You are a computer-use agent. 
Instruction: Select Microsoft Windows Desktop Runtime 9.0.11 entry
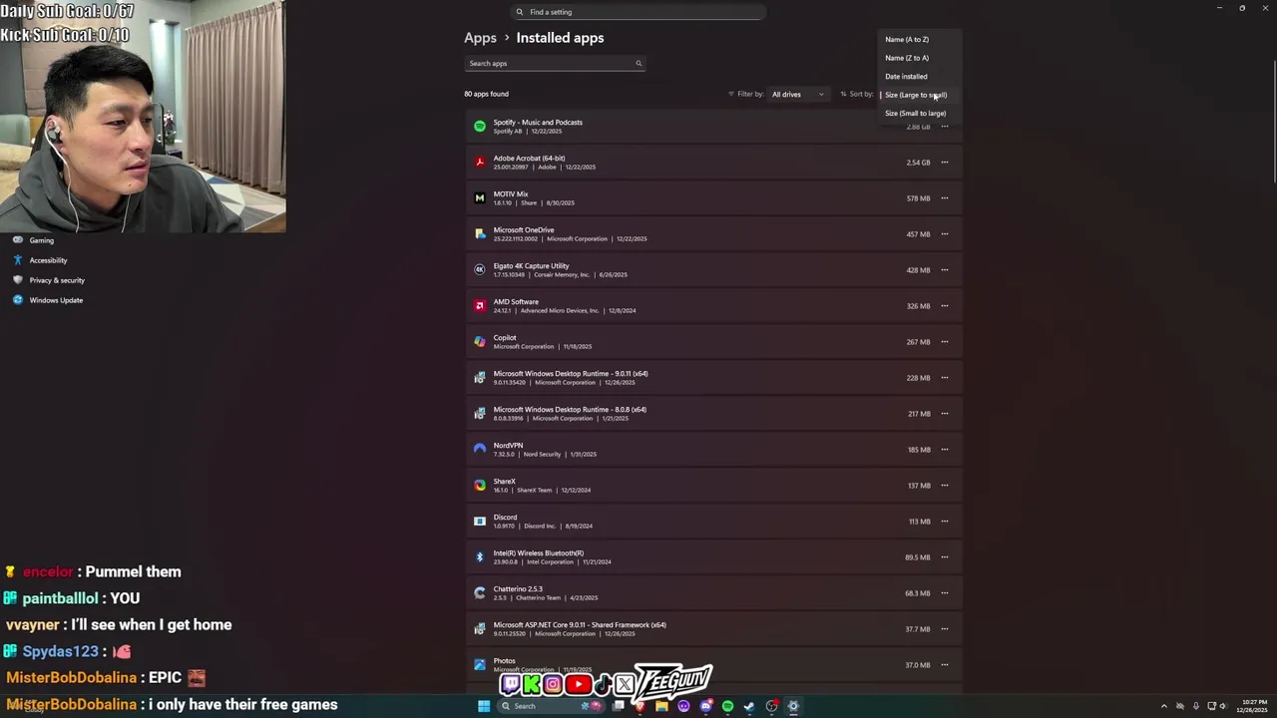pyautogui.click(x=713, y=378)
